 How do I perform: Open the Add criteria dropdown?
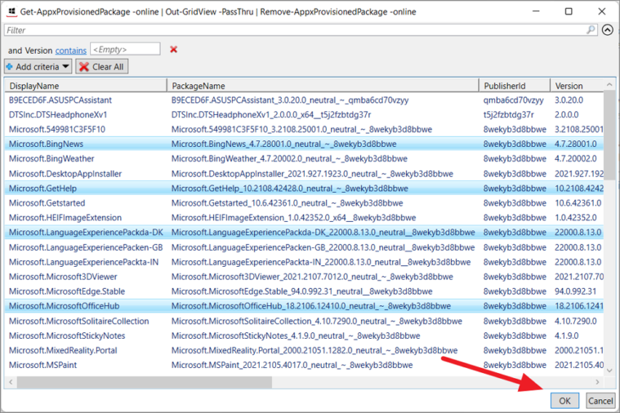pyautogui.click(x=38, y=66)
